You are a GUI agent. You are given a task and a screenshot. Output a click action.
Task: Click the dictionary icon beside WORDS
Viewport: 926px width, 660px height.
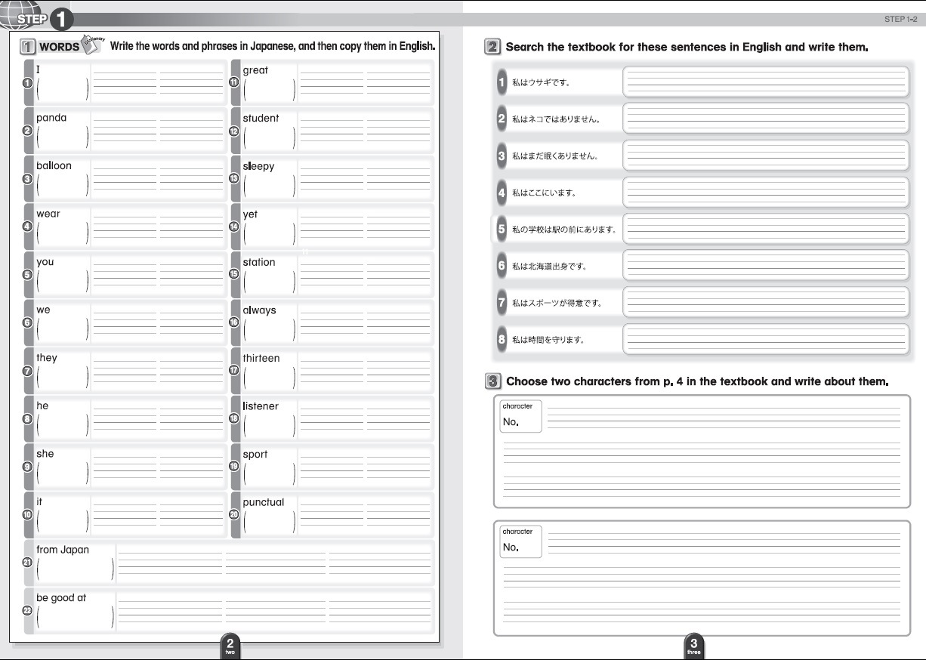92,45
